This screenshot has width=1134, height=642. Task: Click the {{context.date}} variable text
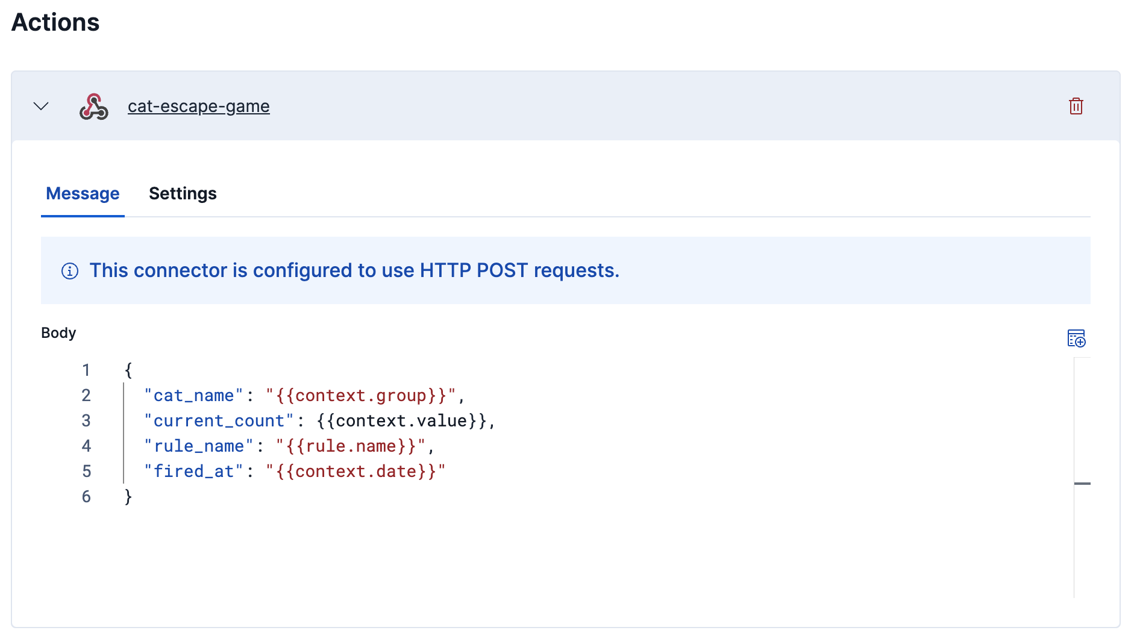click(x=356, y=471)
